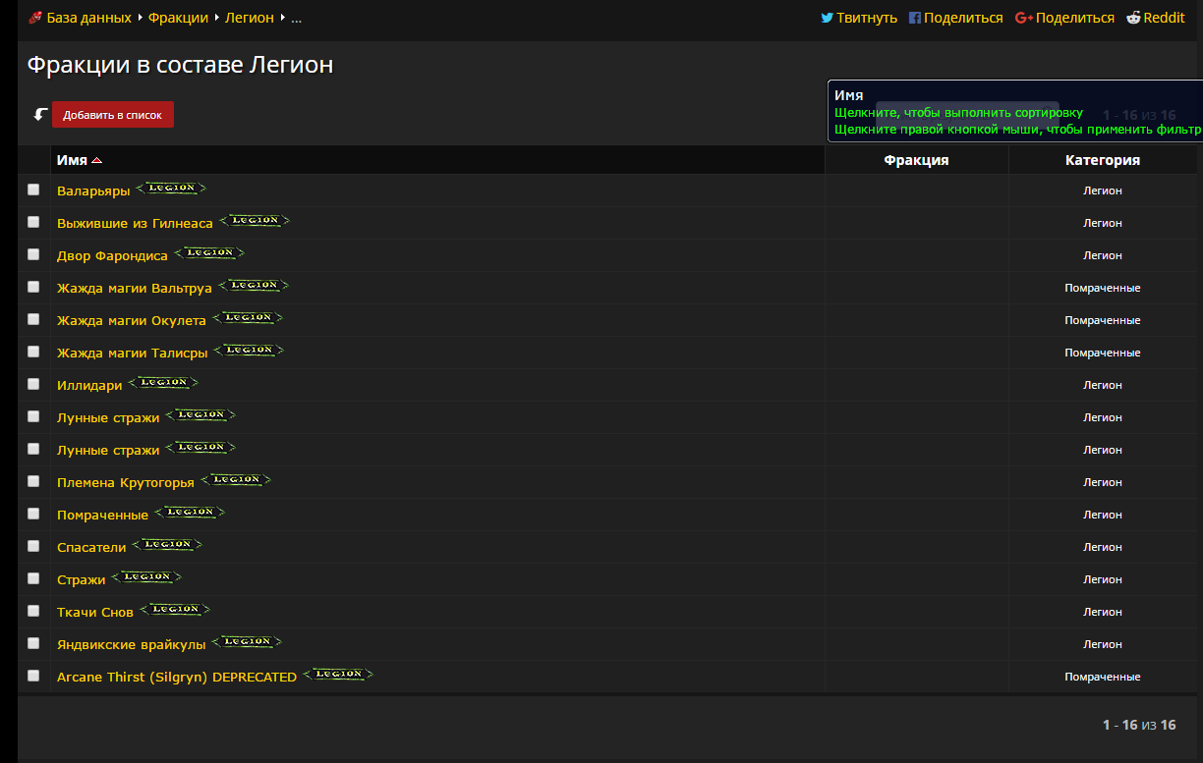Image resolution: width=1203 pixels, height=763 pixels.
Task: Expand the '...' breadcrumb menu
Action: [x=296, y=18]
